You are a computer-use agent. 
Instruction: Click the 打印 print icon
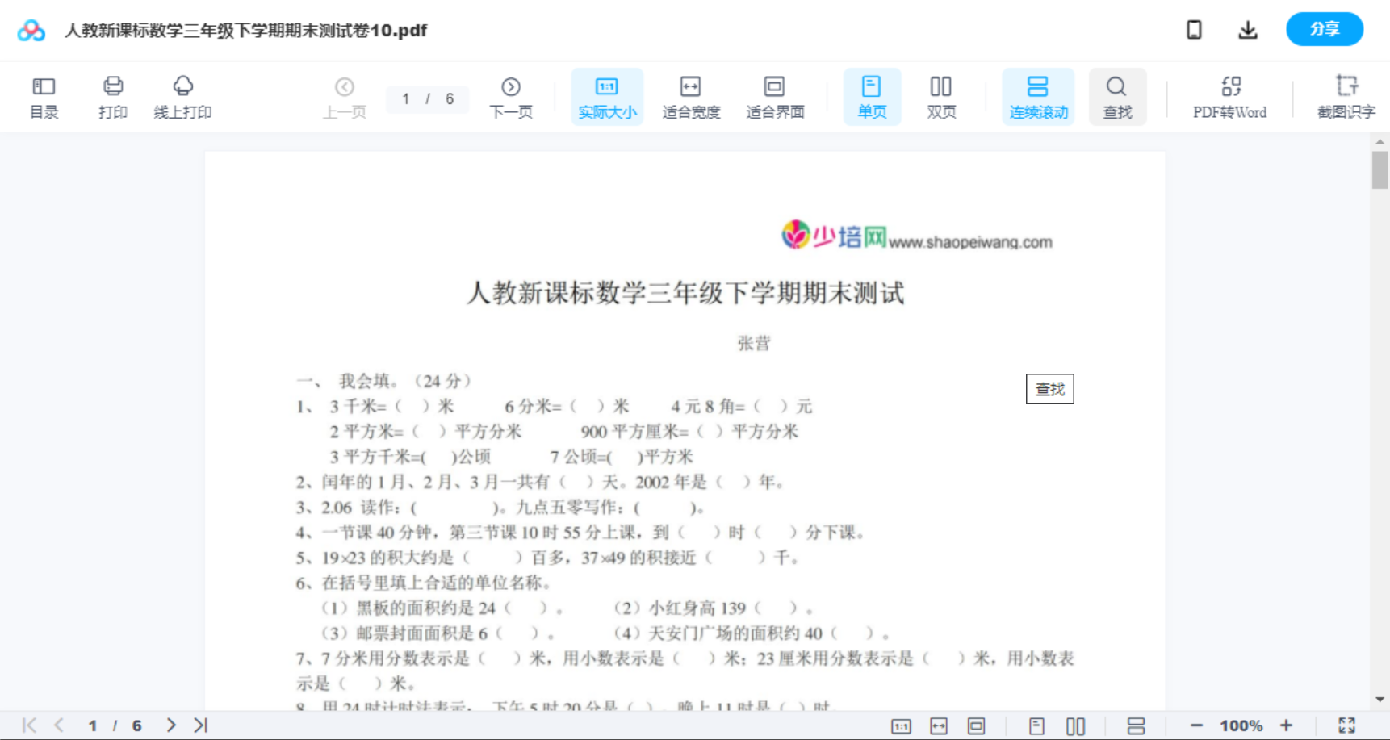coord(112,95)
